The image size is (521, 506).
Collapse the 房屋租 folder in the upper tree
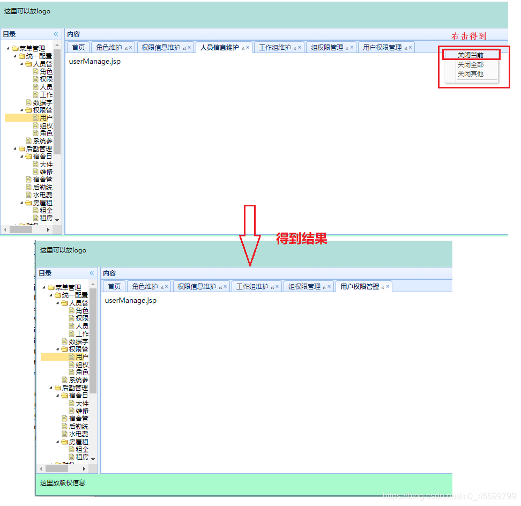click(x=22, y=202)
